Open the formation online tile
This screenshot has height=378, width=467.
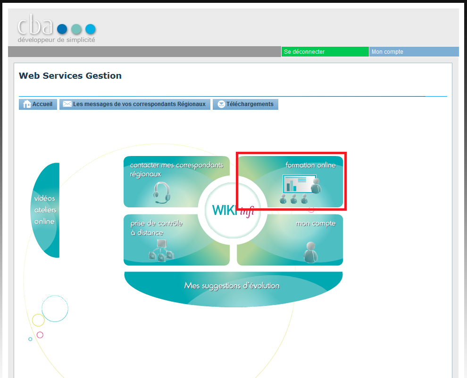pyautogui.click(x=290, y=181)
